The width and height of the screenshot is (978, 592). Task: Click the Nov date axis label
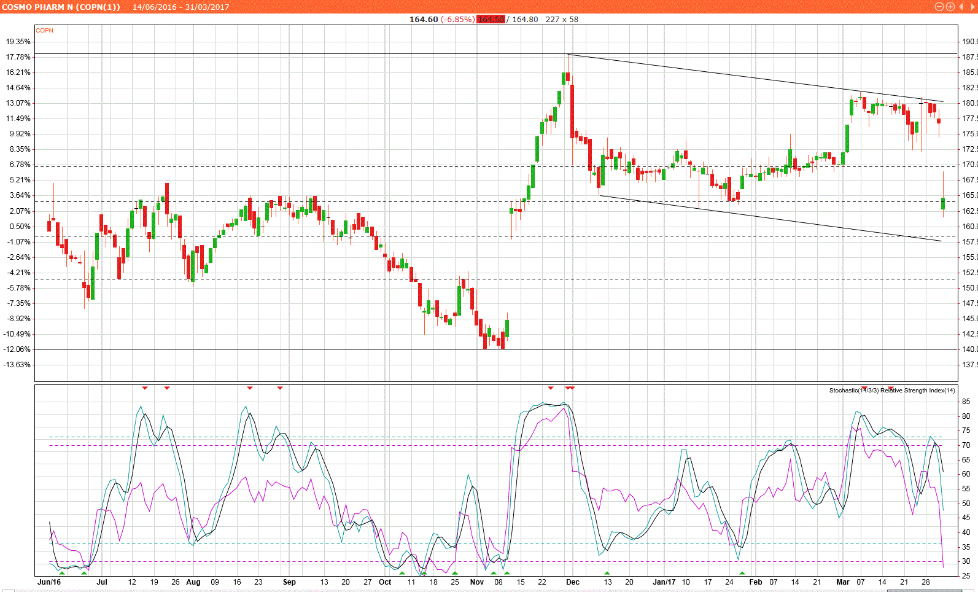(x=477, y=582)
